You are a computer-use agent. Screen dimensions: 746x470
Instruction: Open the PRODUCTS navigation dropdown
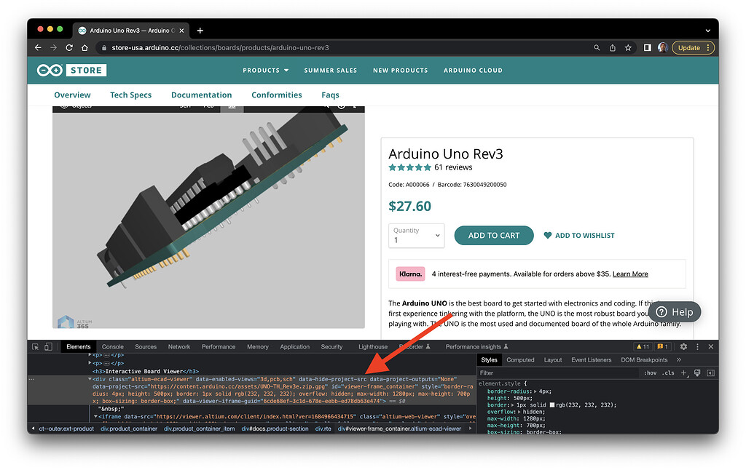click(265, 71)
